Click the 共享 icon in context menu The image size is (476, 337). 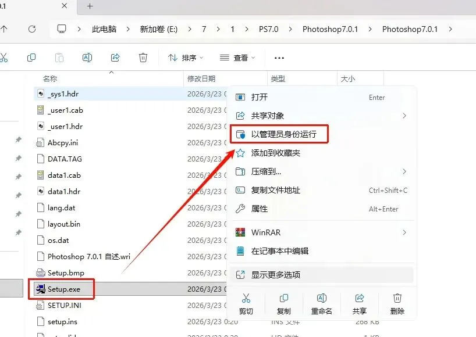pos(360,298)
